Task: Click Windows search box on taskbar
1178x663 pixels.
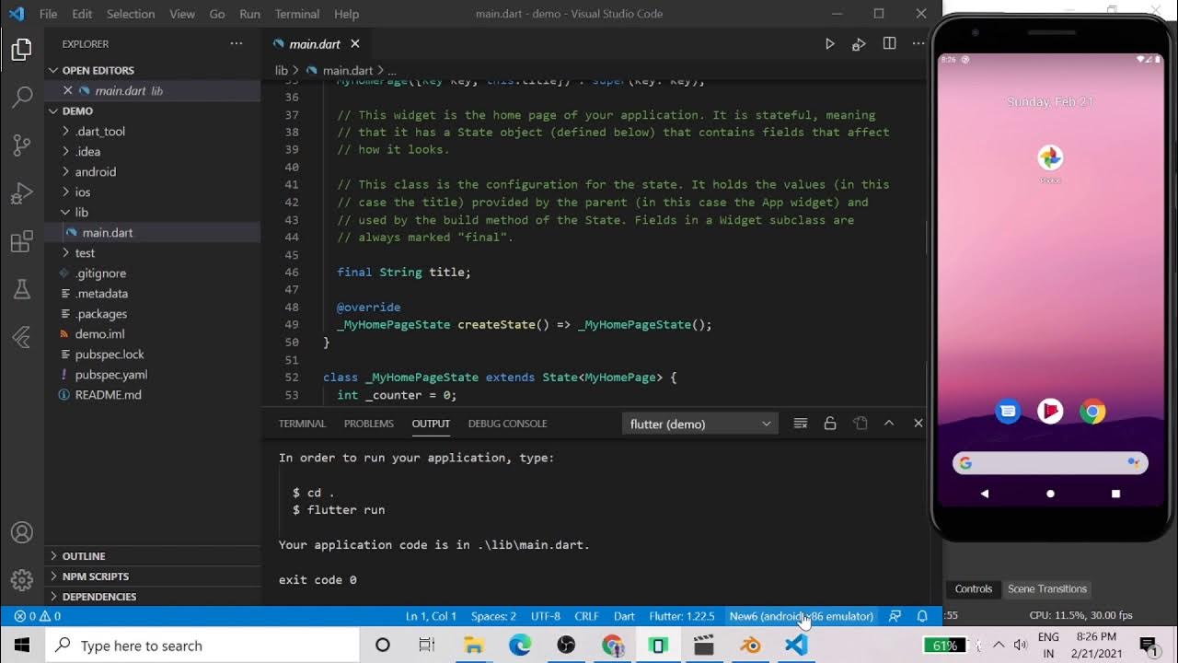Action: coord(202,646)
